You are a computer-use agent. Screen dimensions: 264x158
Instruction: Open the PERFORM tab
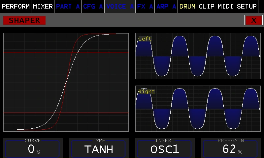point(16,7)
